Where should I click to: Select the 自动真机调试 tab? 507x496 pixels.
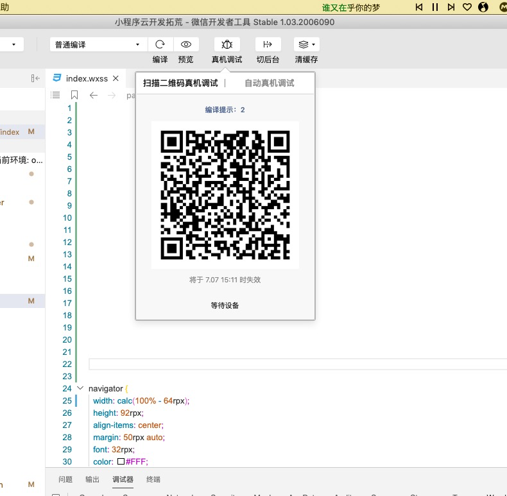point(270,83)
